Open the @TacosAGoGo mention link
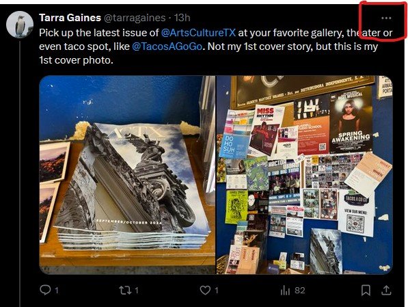The image size is (408, 307). pyautogui.click(x=167, y=46)
